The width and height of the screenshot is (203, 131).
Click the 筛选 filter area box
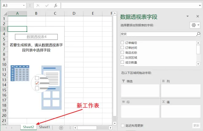[x=140, y=91]
